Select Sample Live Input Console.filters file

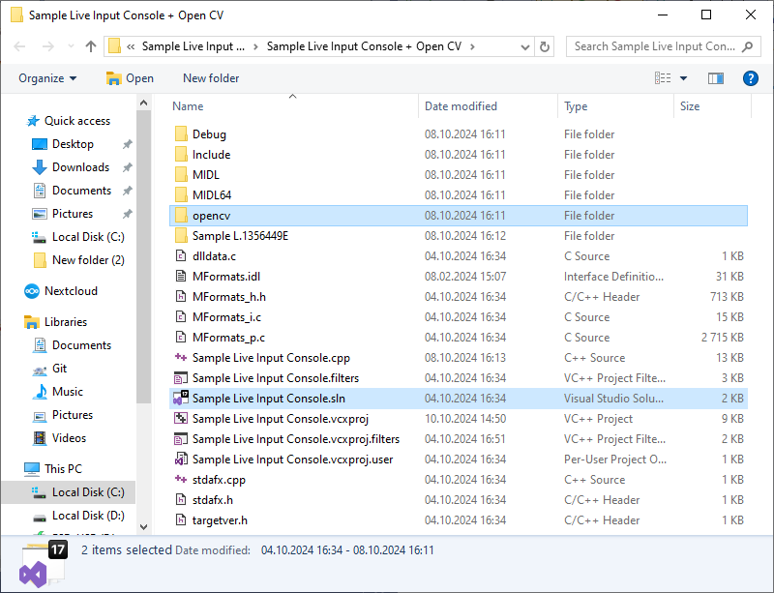(x=458, y=377)
